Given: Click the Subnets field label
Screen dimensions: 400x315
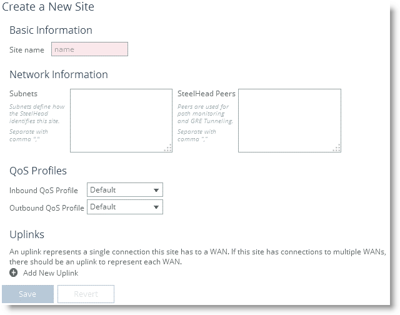Looking at the screenshot, I should pos(24,94).
